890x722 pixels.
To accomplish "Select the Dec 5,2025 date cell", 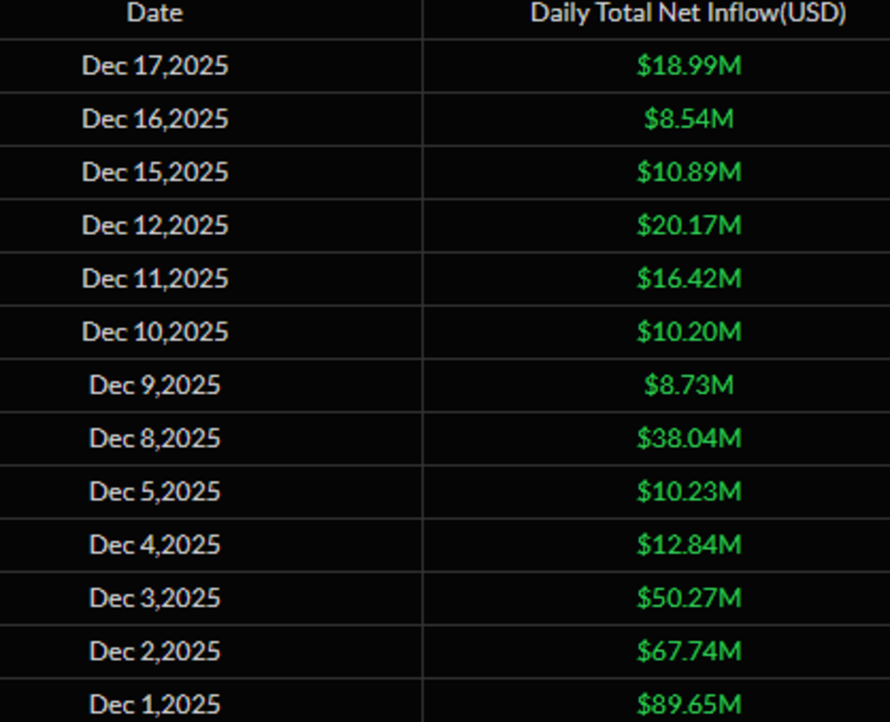I will (x=155, y=491).
